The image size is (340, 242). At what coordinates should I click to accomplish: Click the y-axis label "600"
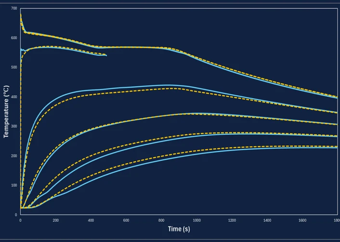click(x=14, y=38)
